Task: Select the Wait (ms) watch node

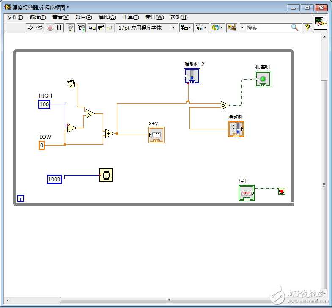Action: tap(106, 175)
